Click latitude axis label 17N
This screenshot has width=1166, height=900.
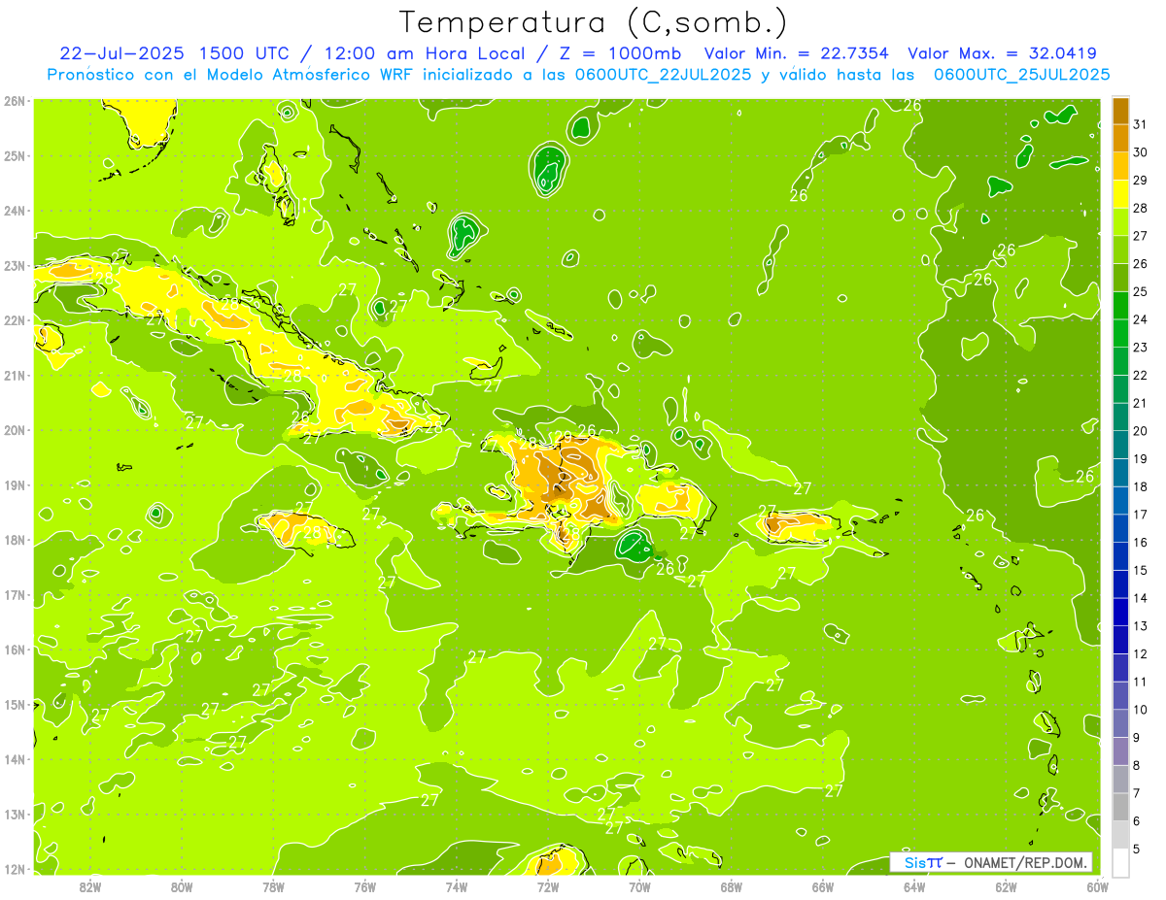click(x=15, y=595)
